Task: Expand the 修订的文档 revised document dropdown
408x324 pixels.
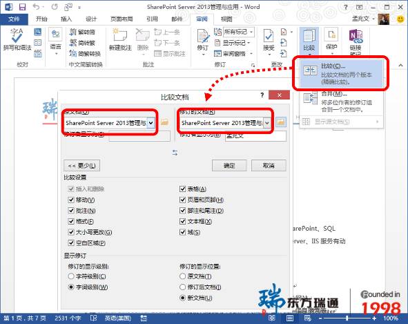Action: (x=266, y=123)
